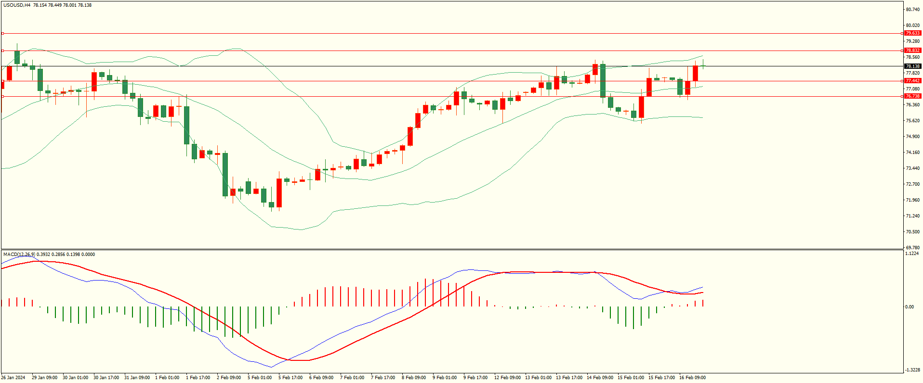The width and height of the screenshot is (923, 383).
Task: Select the red 76.738 price level tag
Action: (912, 96)
